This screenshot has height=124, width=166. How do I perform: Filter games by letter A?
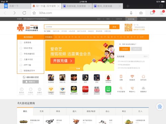56,37
